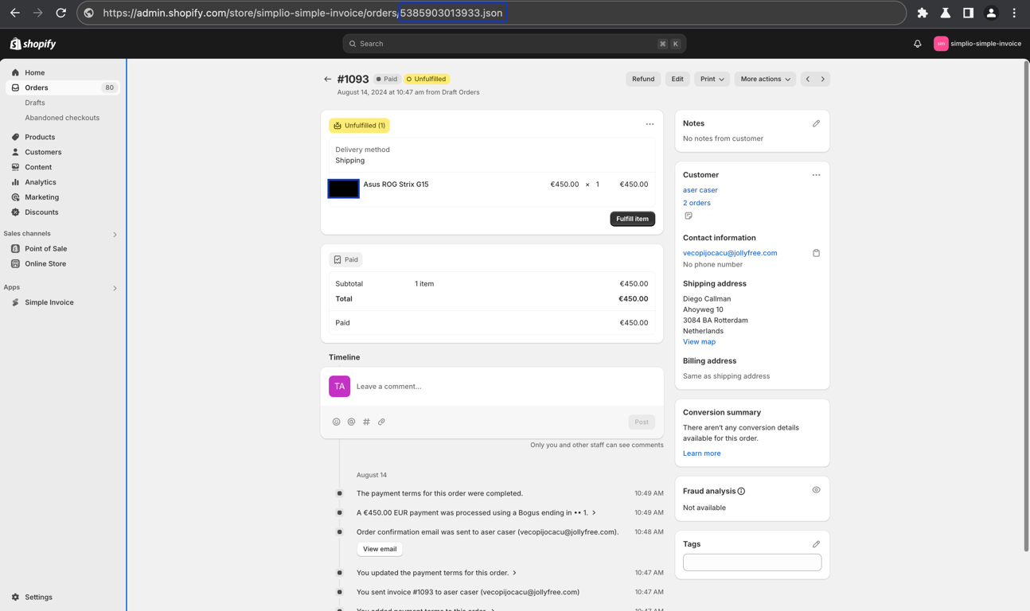Click the hashtag icon in comment box
The height and width of the screenshot is (611, 1030).
[366, 422]
